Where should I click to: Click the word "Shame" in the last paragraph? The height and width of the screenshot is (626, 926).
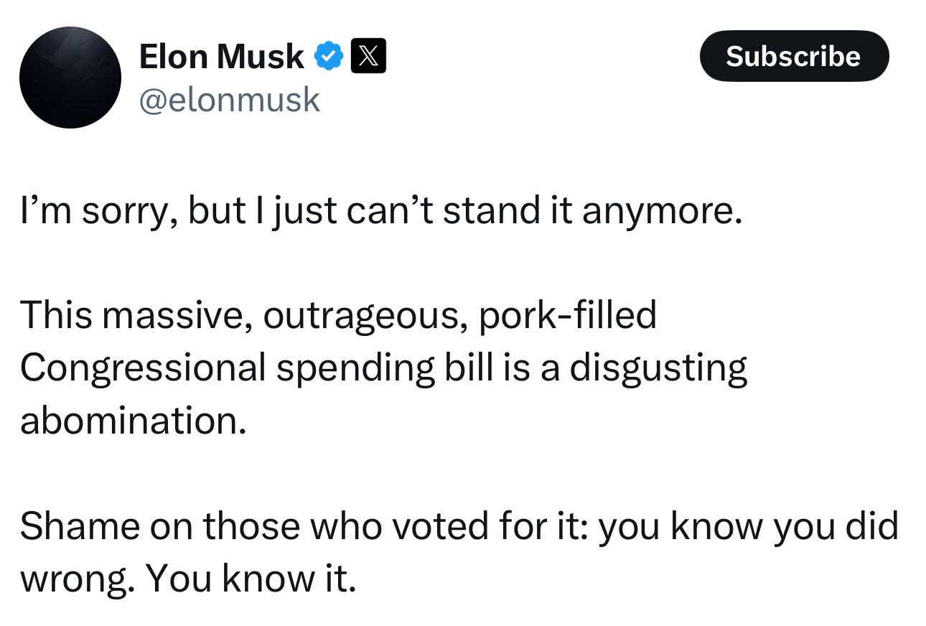[x=79, y=526]
